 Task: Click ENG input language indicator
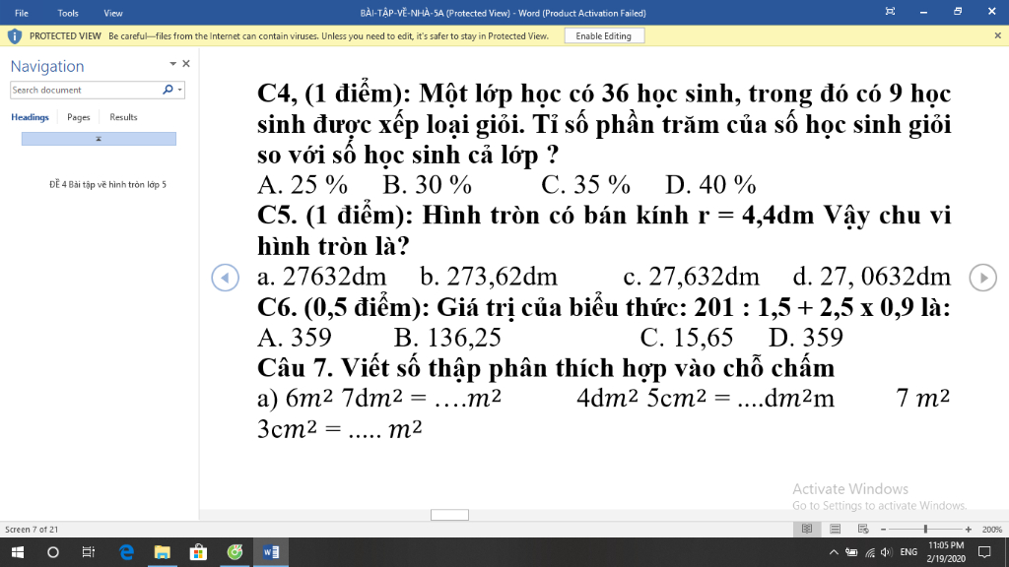[x=908, y=552]
